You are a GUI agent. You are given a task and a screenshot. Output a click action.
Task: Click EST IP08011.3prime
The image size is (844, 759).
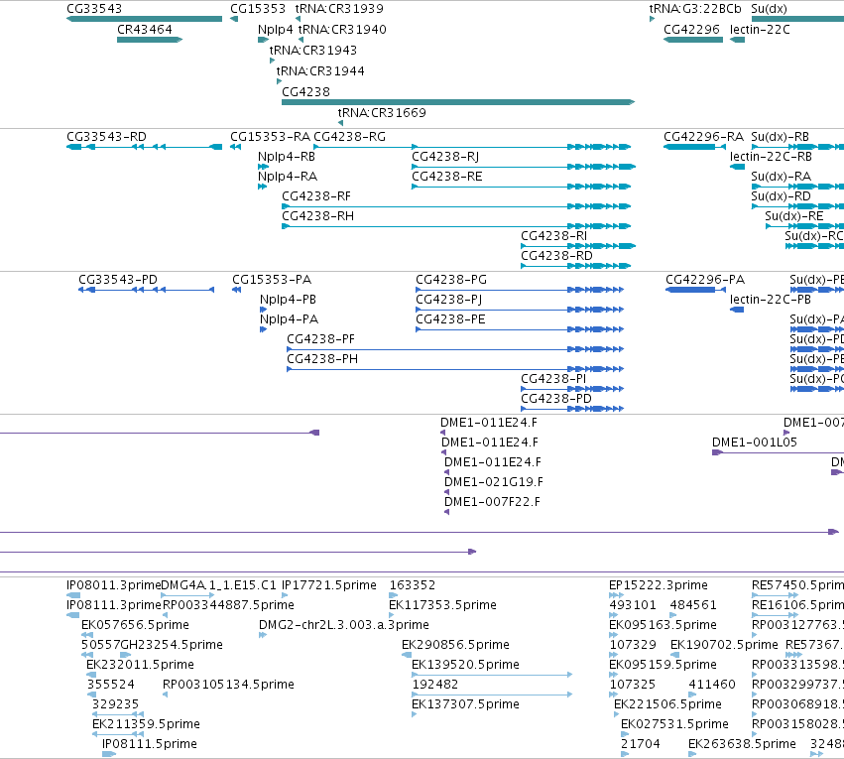tap(73, 595)
